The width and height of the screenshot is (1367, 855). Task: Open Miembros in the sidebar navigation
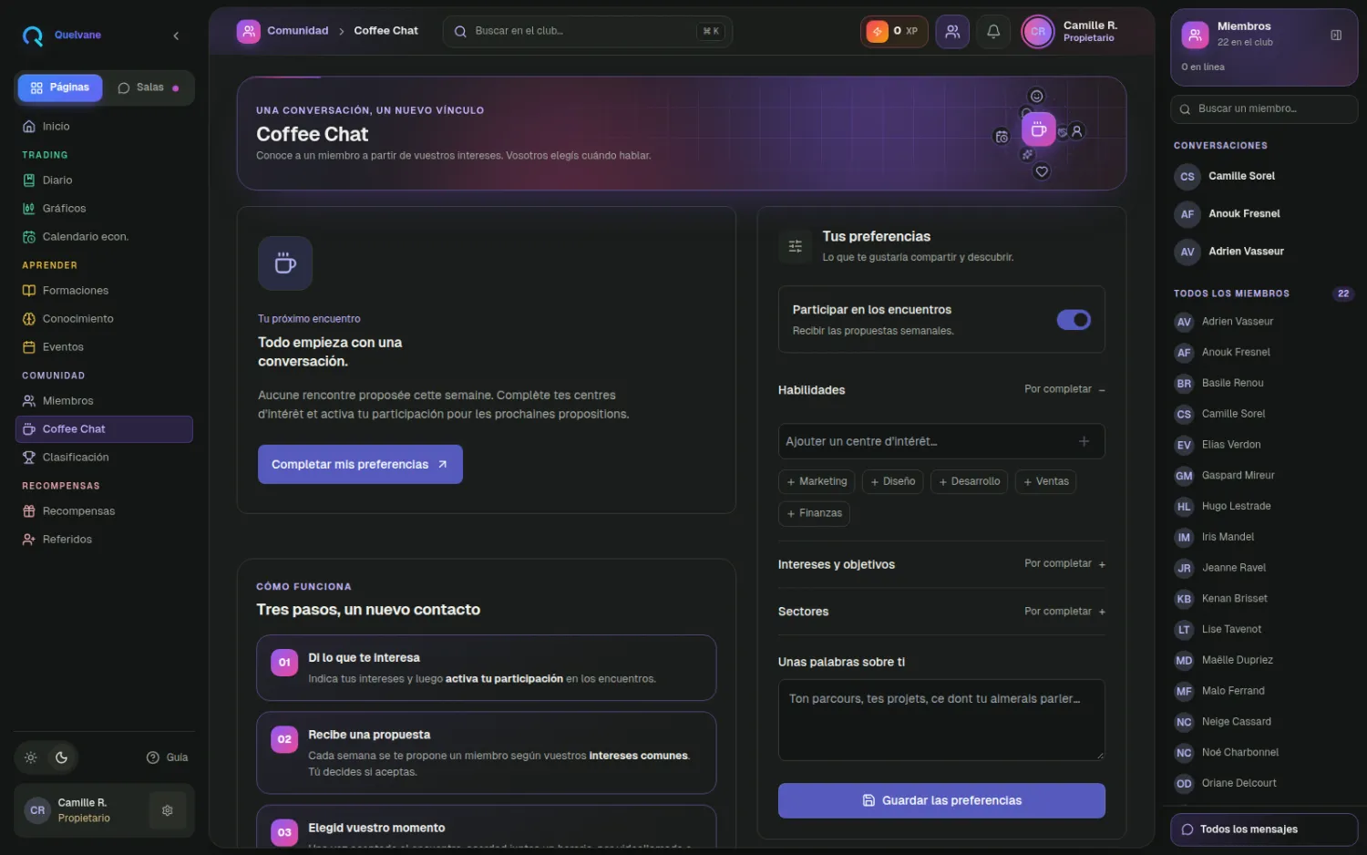pyautogui.click(x=104, y=401)
